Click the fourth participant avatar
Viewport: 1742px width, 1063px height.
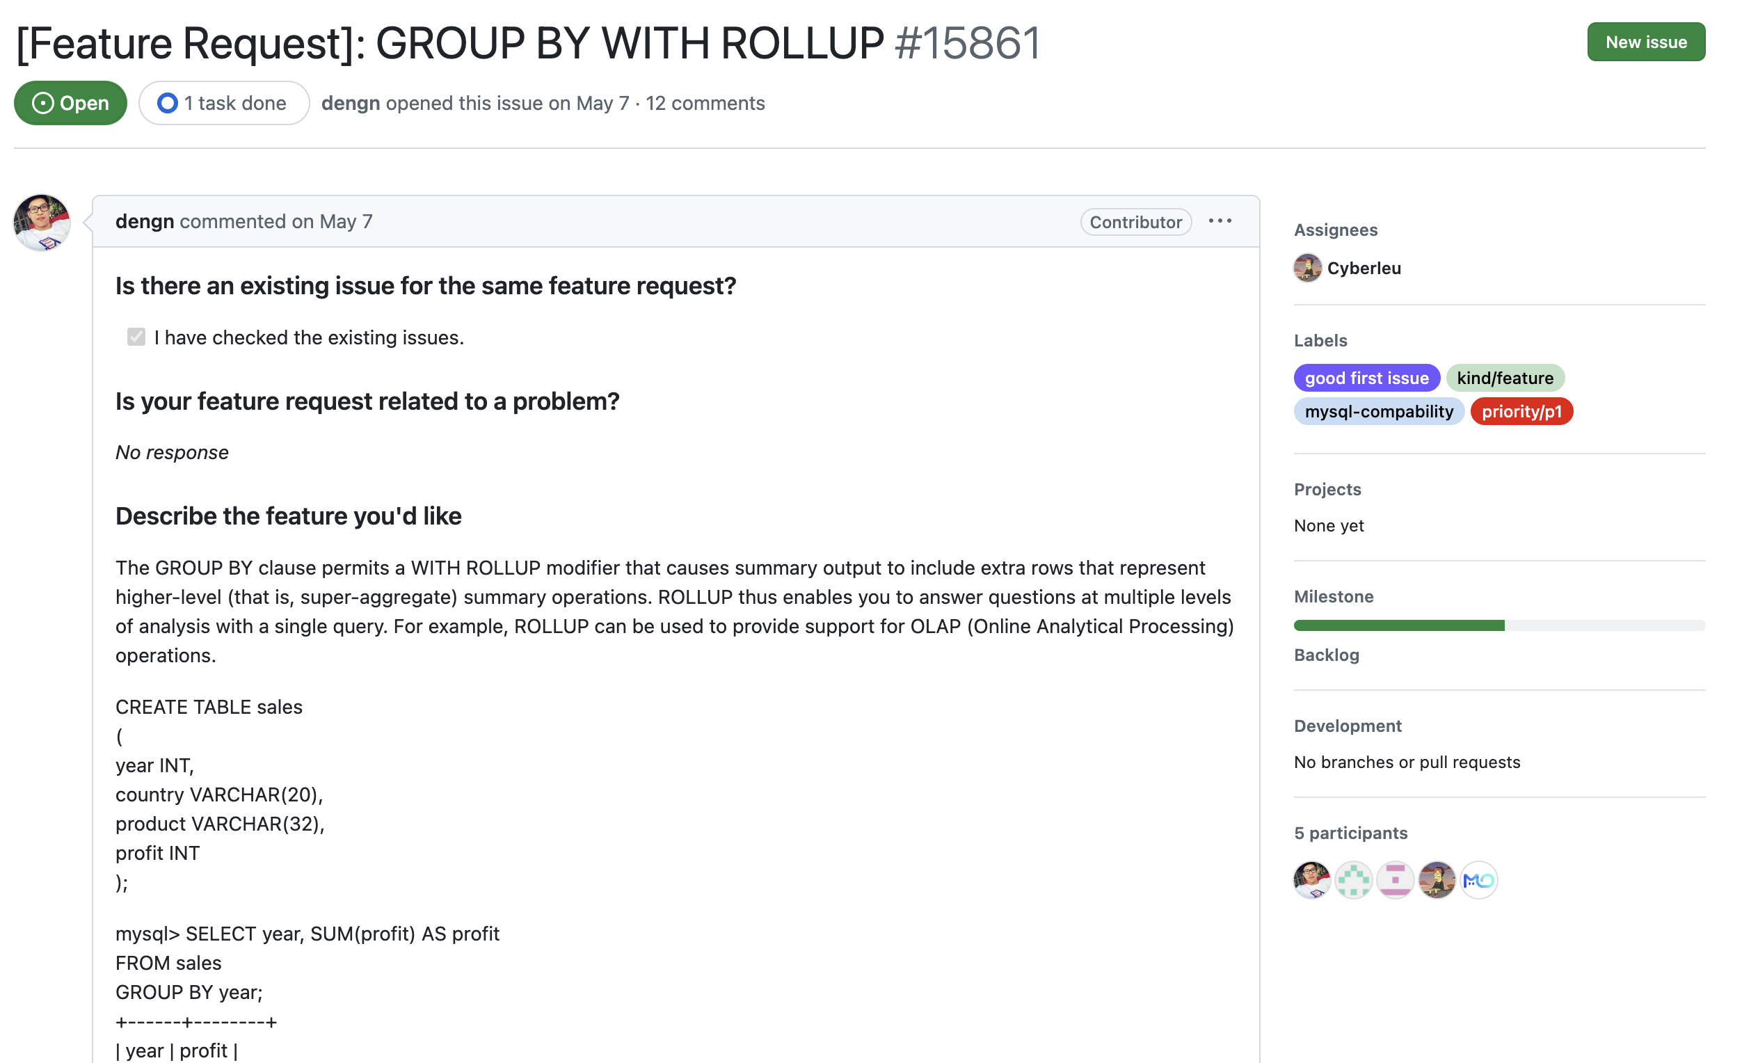click(x=1437, y=880)
